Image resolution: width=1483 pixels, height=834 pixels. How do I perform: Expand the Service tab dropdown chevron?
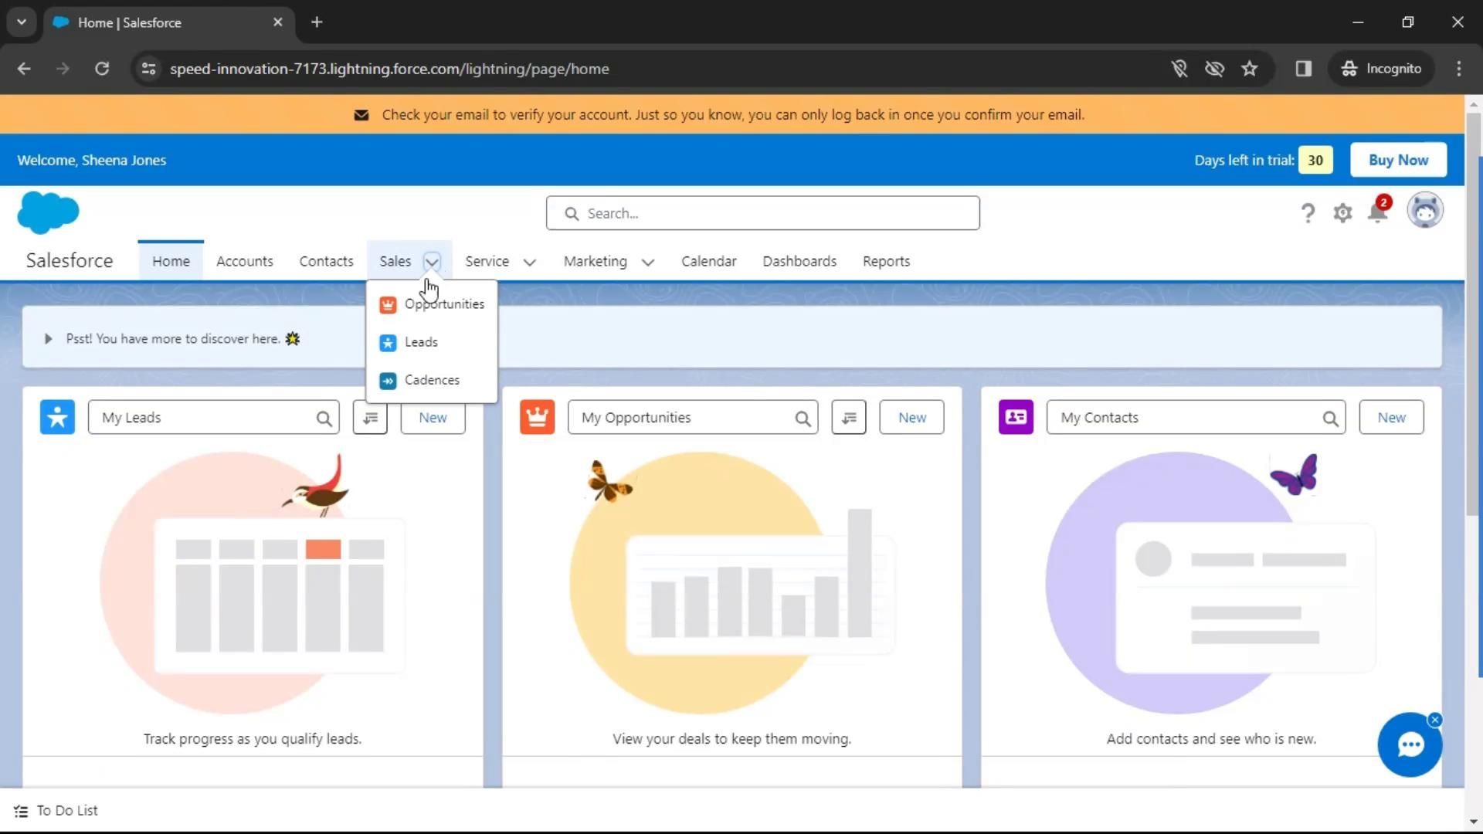(x=529, y=263)
